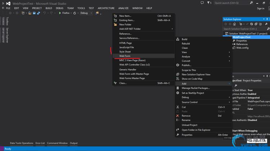The image size is (270, 151).
Task: Open the Error List tab
Action: coord(40,143)
